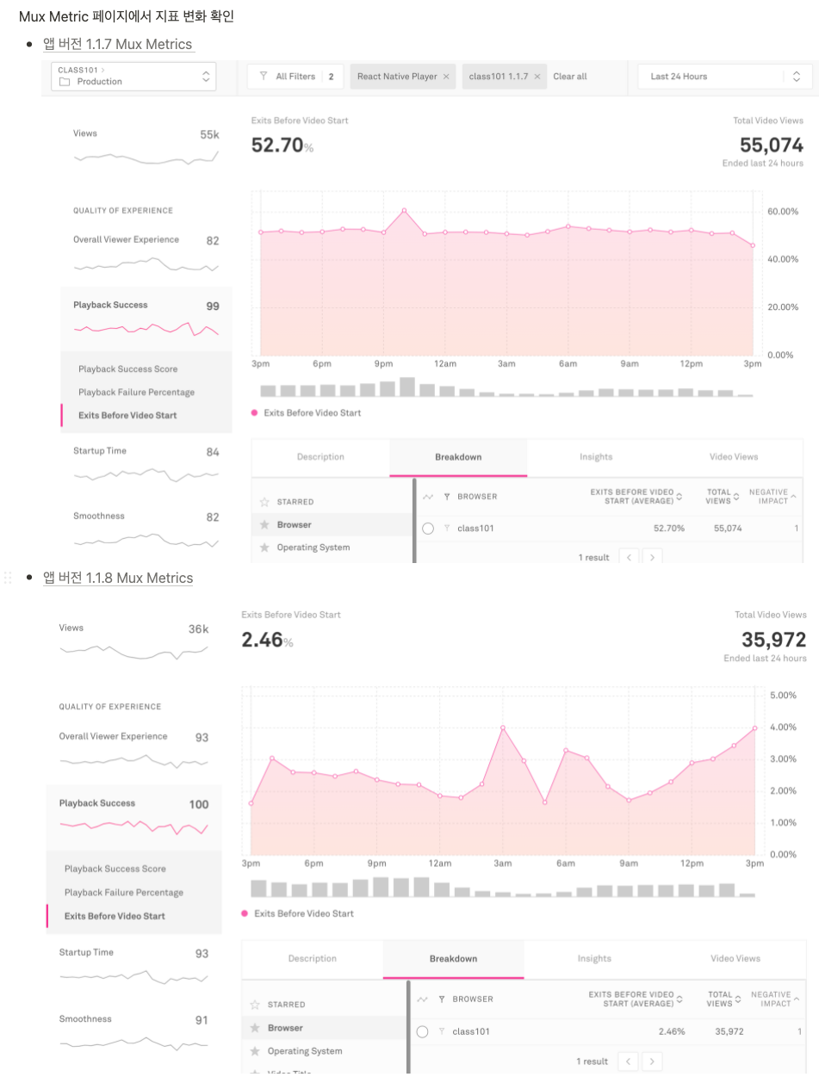Click filter icon beside class101 row in upper table
Viewport: 819px width, 1077px height.
[447, 528]
